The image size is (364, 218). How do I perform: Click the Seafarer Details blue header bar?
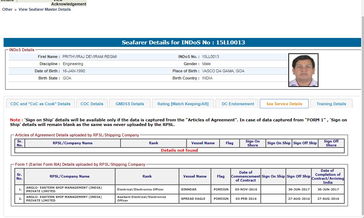(182, 43)
